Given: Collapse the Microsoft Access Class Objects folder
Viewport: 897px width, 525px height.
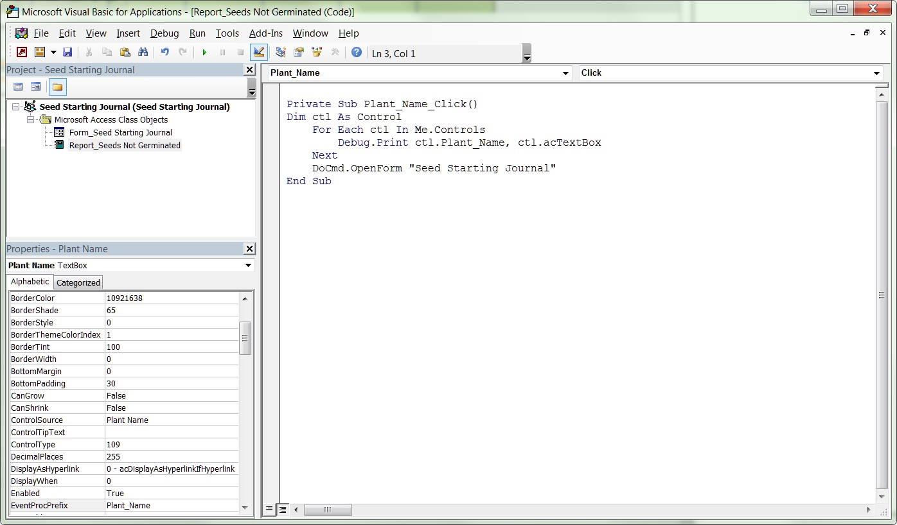Looking at the screenshot, I should (x=31, y=120).
